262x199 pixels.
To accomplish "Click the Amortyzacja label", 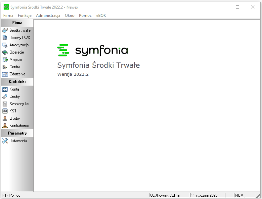I will (x=19, y=45).
